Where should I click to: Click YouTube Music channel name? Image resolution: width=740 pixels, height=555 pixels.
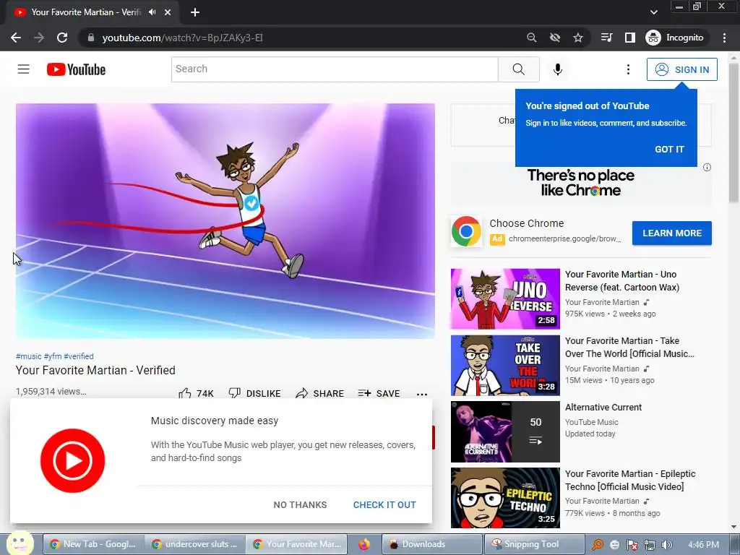pos(591,422)
